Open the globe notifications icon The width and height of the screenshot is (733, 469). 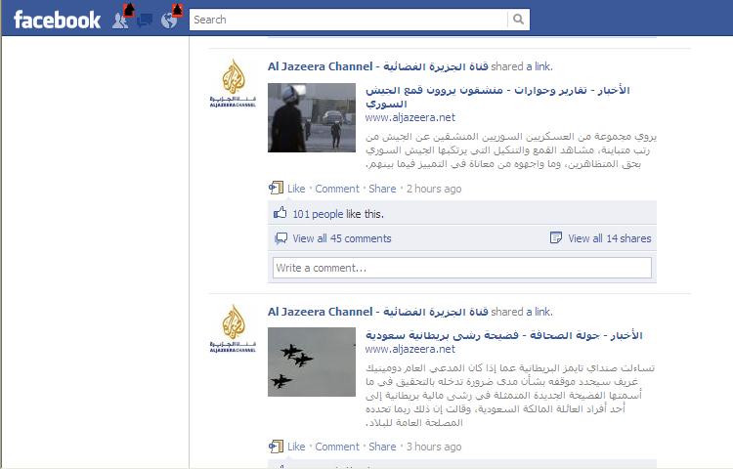pyautogui.click(x=169, y=21)
